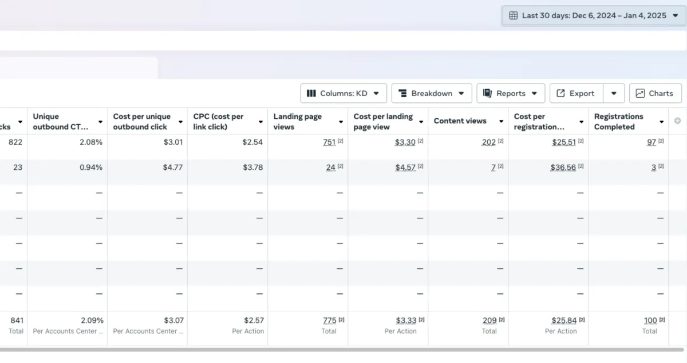Screen dimensions: 687x363
Task: Click Cost per landing page view arrow
Action: coord(421,122)
